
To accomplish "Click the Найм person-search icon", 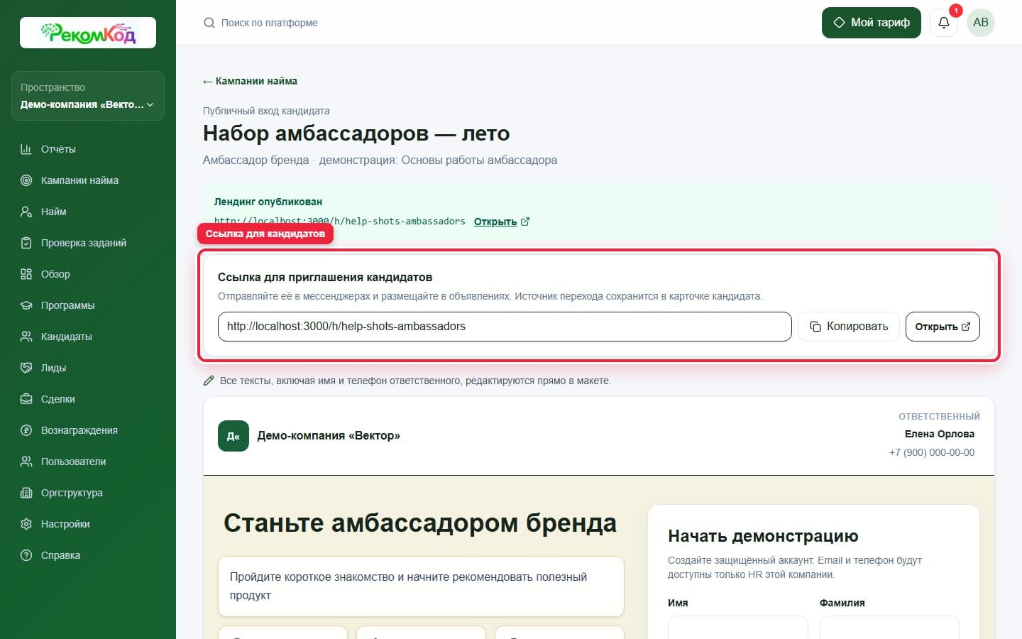I will [26, 212].
